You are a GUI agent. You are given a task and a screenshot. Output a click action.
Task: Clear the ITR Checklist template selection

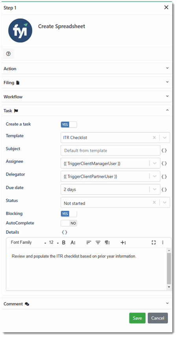click(154, 137)
